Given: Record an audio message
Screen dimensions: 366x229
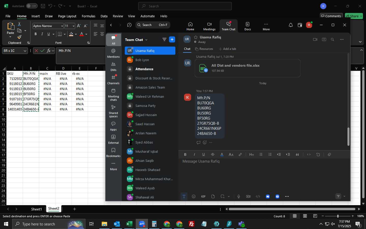Looking at the screenshot, I should click(239, 196).
